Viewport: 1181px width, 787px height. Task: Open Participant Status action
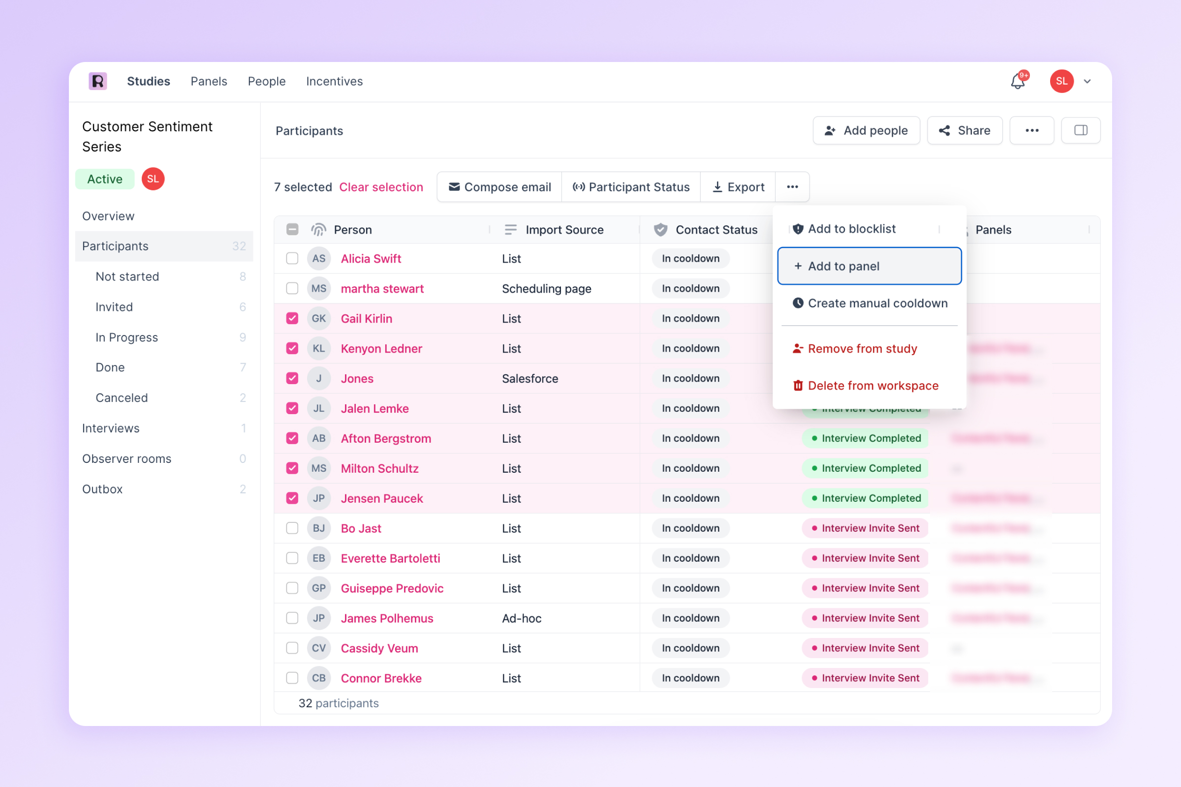click(x=631, y=187)
